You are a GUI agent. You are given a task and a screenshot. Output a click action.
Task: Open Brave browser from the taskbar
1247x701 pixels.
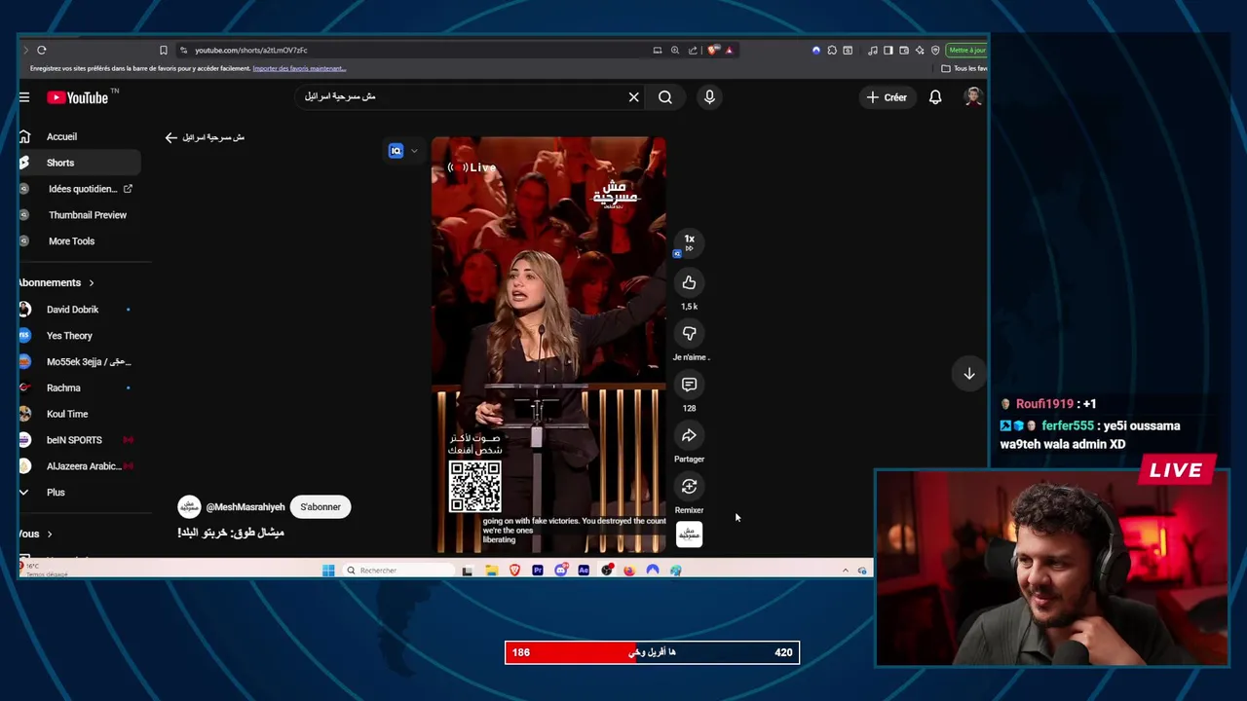(514, 571)
